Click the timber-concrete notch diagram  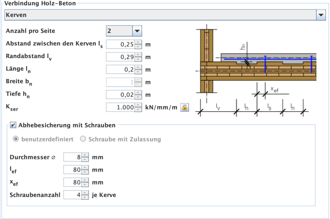[x=256, y=70]
